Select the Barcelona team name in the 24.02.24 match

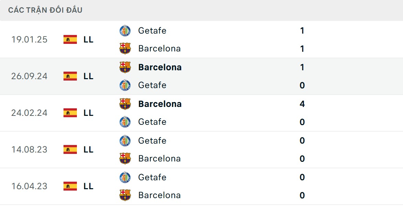pos(160,104)
